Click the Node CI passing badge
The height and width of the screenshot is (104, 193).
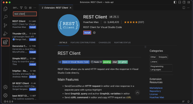[101, 62]
